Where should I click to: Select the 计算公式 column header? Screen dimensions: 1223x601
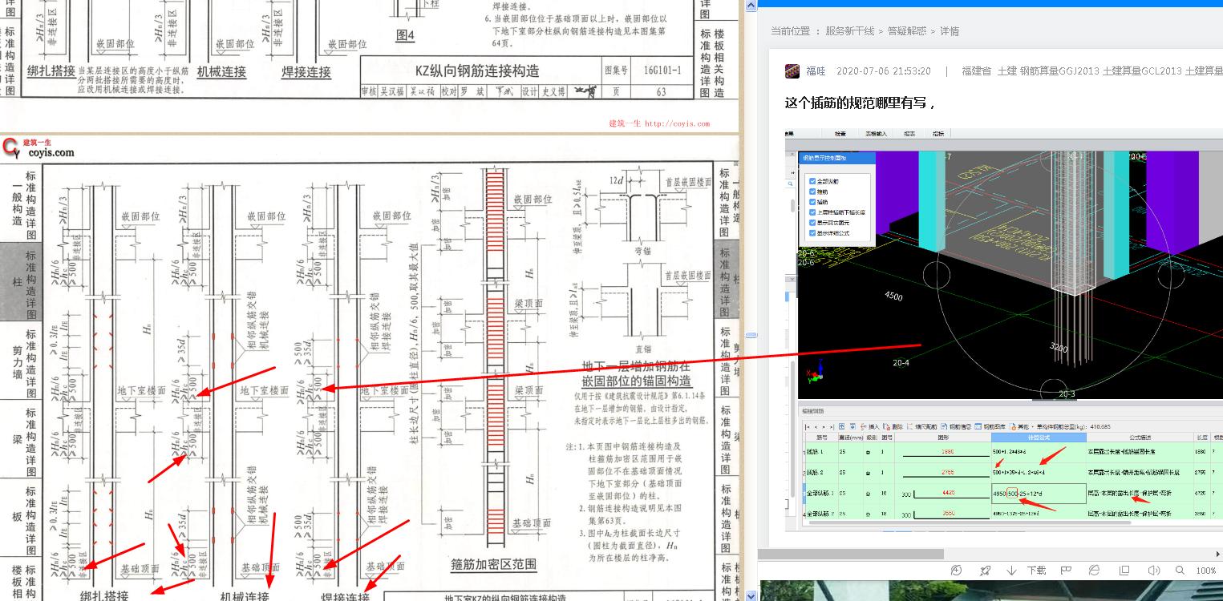click(1039, 438)
